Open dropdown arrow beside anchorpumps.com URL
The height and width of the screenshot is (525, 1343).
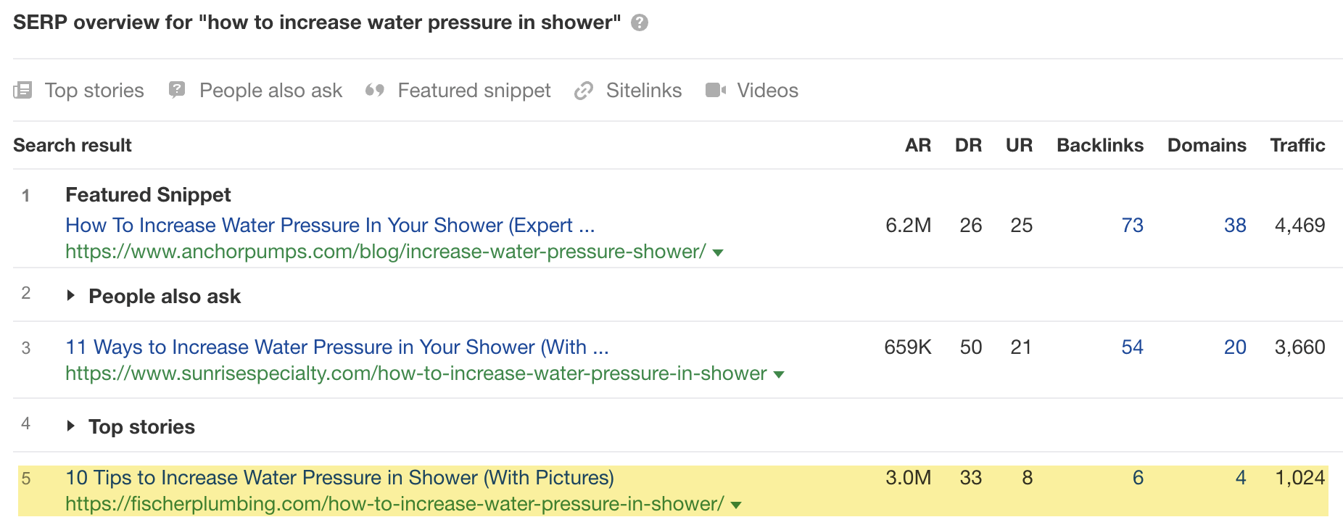tap(718, 252)
